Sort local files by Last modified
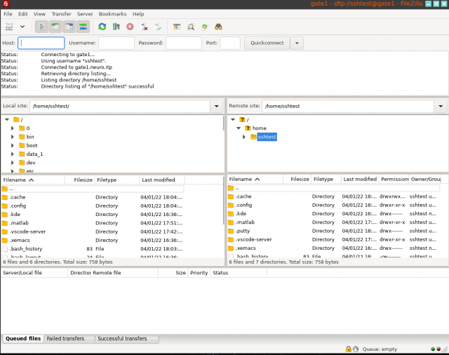449x355 pixels. (x=162, y=180)
